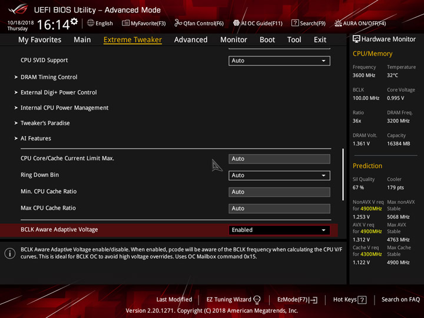Open clock settings gear icon
The image size is (424, 318).
pyautogui.click(x=74, y=21)
